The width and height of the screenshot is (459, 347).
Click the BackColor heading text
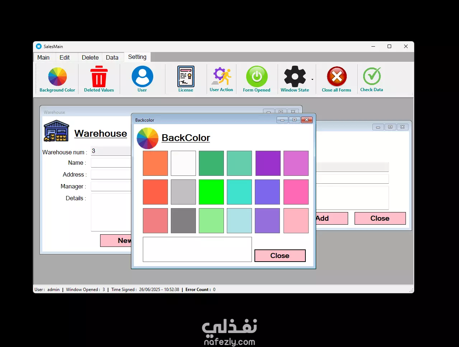(186, 138)
